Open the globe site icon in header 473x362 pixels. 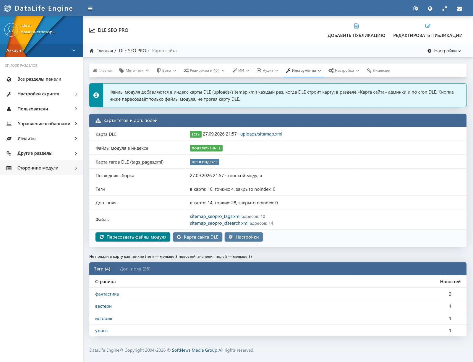coord(430,9)
